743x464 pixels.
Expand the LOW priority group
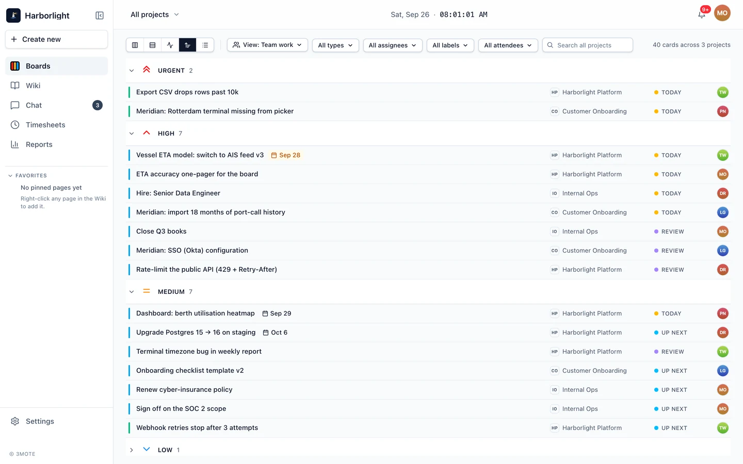tap(132, 450)
